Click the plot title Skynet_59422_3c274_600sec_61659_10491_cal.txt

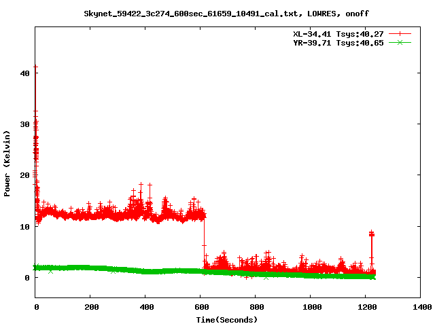(x=190, y=14)
